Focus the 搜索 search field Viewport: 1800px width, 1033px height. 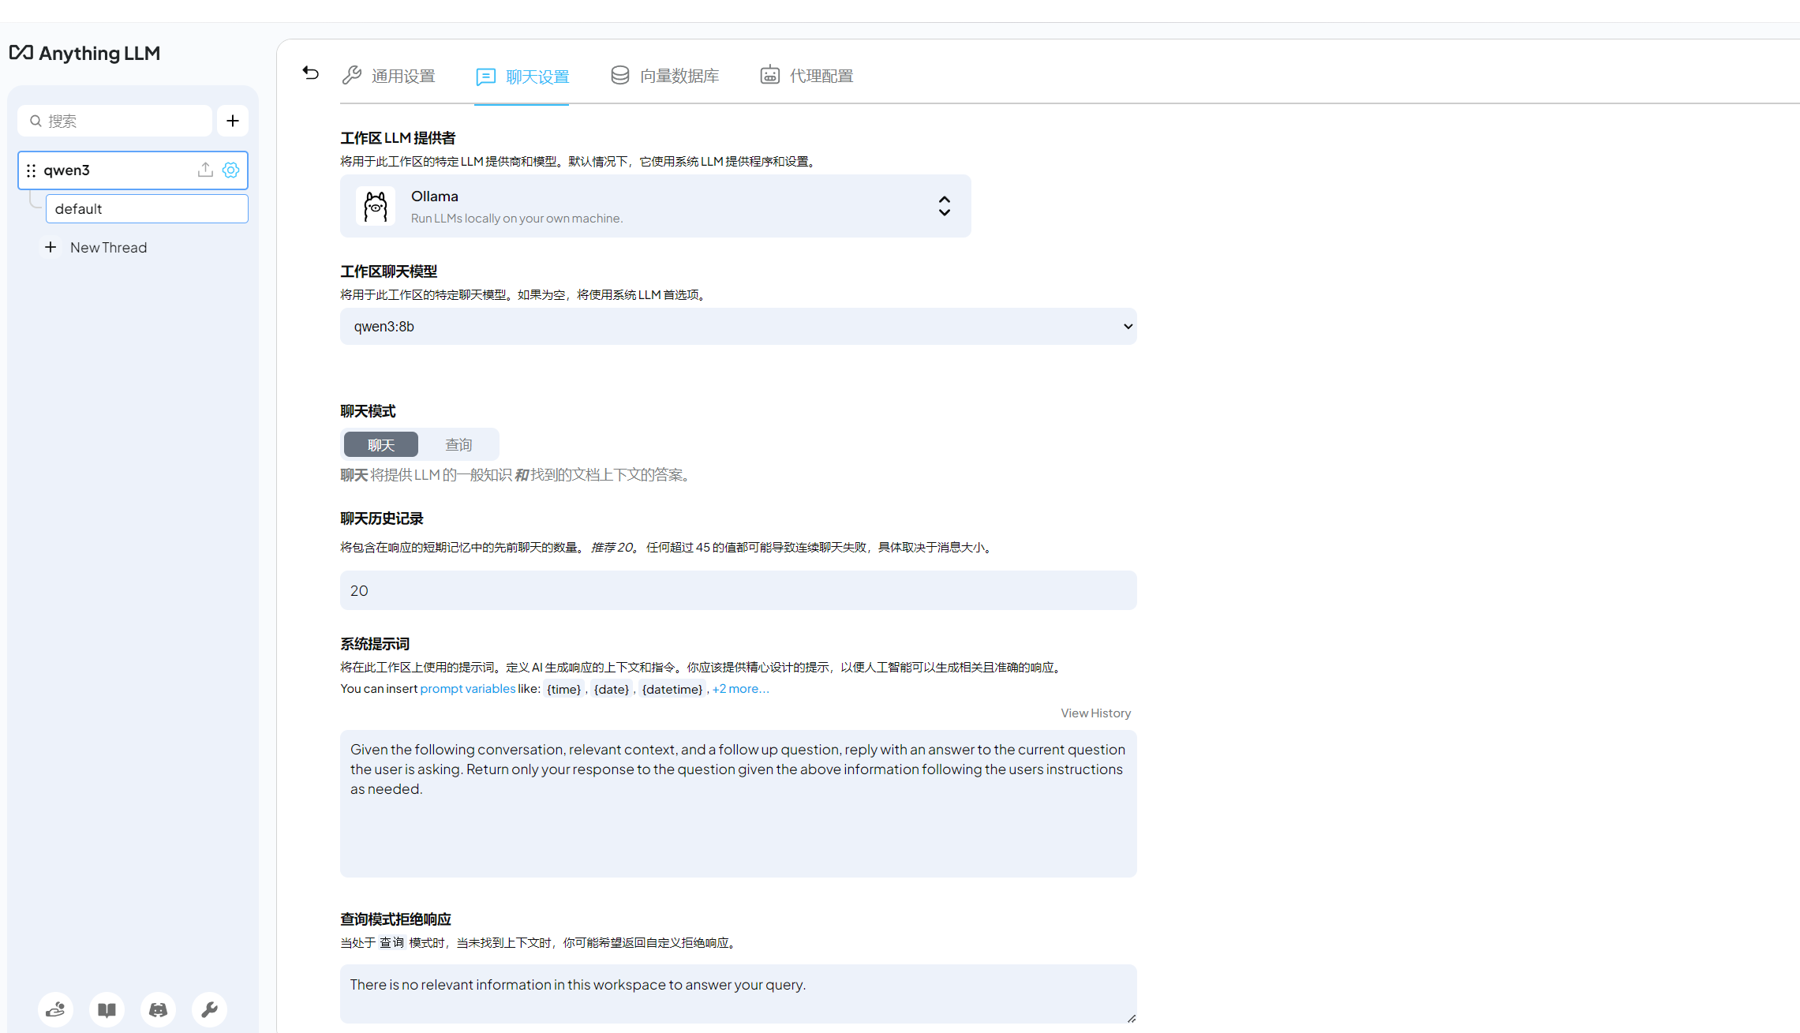pos(115,121)
